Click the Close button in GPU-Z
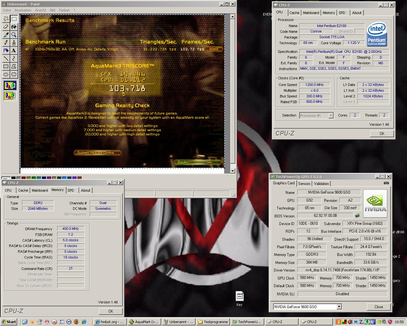This screenshot has width=407, height=326. (x=378, y=307)
